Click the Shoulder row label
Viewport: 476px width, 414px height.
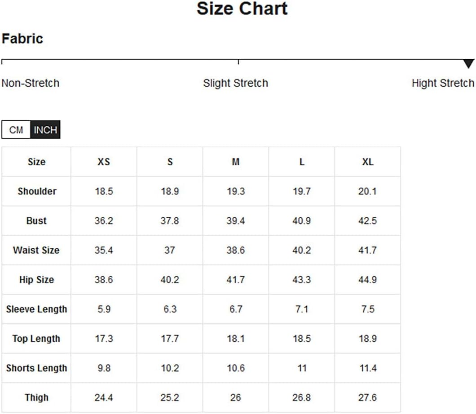pos(37,191)
